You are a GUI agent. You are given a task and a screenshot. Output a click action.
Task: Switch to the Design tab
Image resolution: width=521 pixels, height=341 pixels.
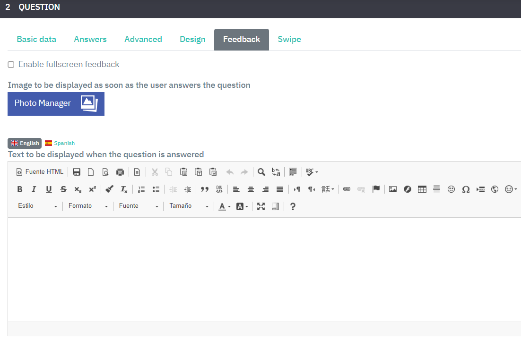pyautogui.click(x=193, y=39)
